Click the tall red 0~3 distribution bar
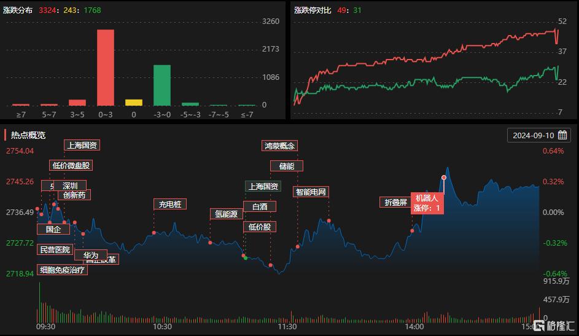 coord(106,68)
